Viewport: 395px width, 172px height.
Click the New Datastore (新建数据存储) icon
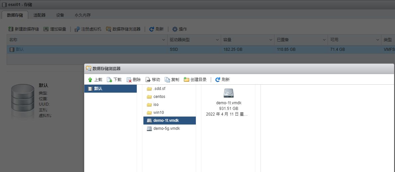(x=11, y=29)
